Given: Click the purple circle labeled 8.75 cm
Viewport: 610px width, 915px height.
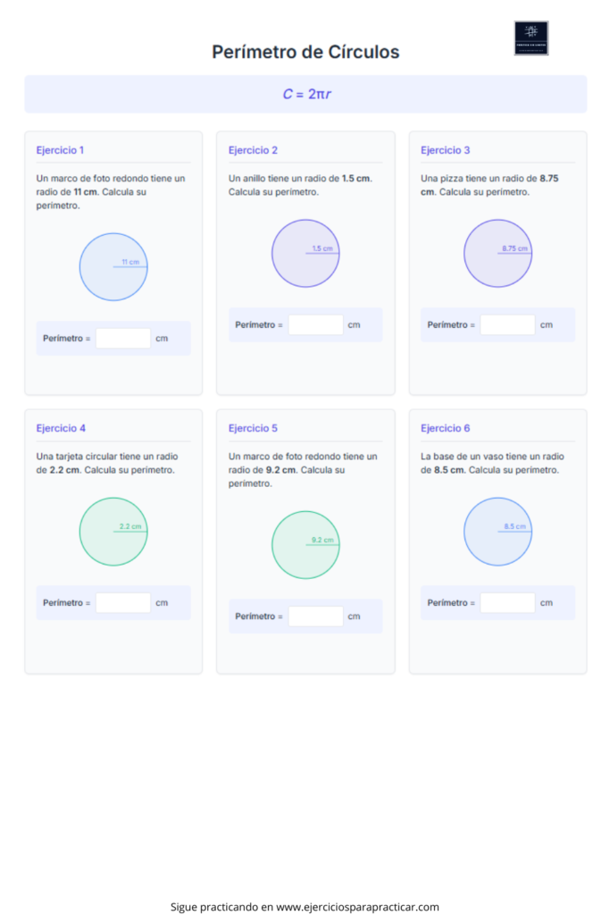Looking at the screenshot, I should click(x=498, y=253).
